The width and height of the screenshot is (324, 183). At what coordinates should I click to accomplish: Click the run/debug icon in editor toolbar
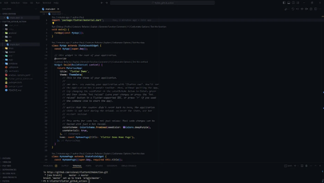[x=286, y=9]
